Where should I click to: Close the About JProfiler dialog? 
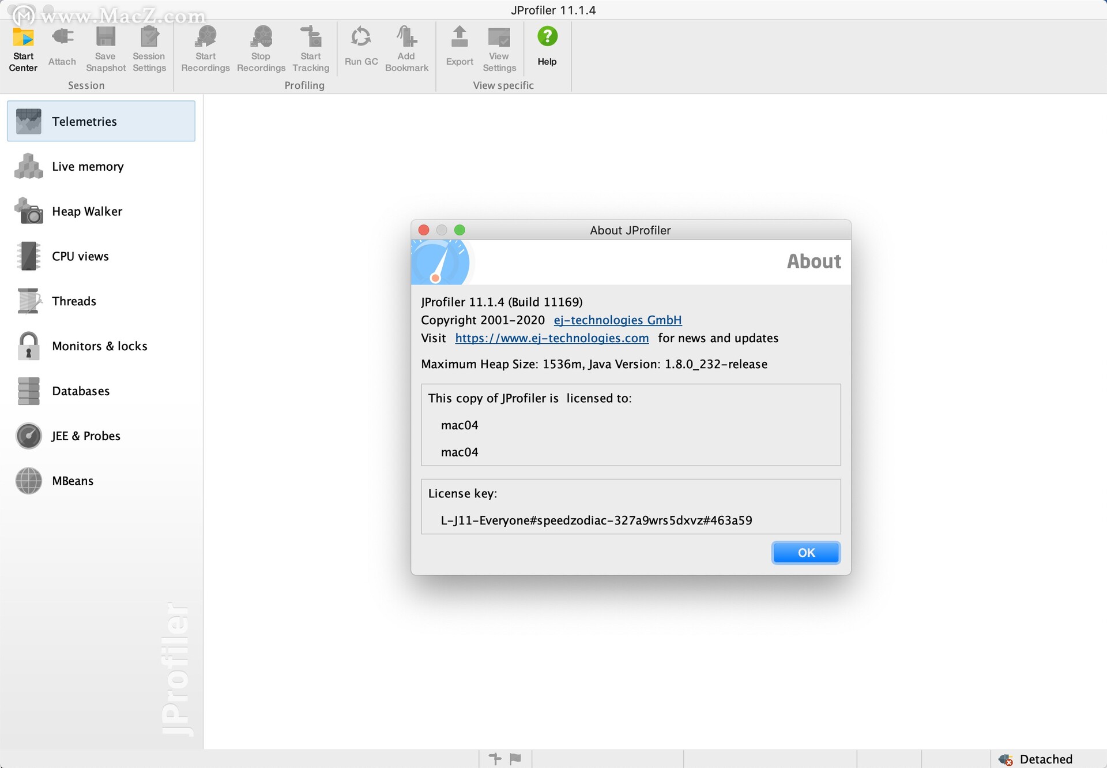click(x=424, y=230)
